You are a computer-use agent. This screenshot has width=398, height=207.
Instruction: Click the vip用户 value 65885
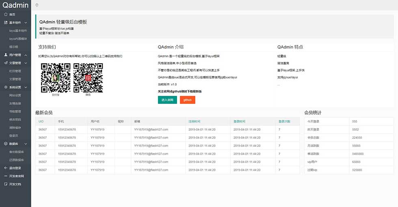pyautogui.click(x=356, y=162)
